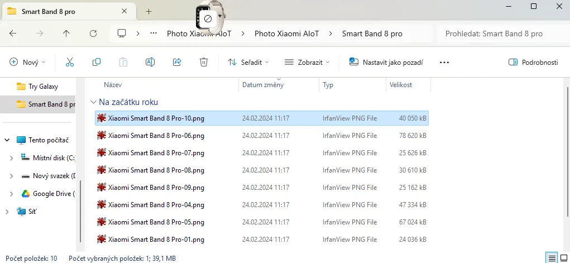The image size is (570, 263).
Task: Expand the Nový svazek drive node
Action: [11, 176]
